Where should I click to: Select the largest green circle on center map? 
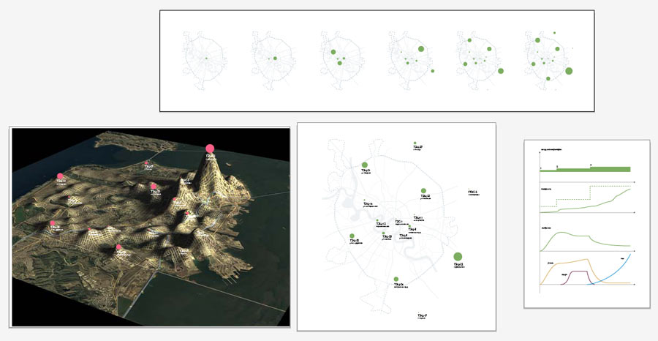point(458,255)
